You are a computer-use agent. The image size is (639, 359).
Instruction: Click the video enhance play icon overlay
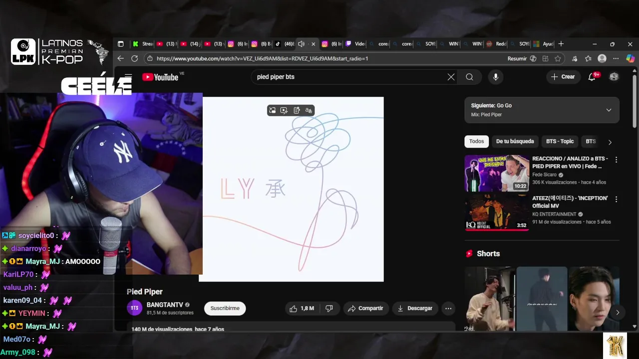[x=284, y=110]
